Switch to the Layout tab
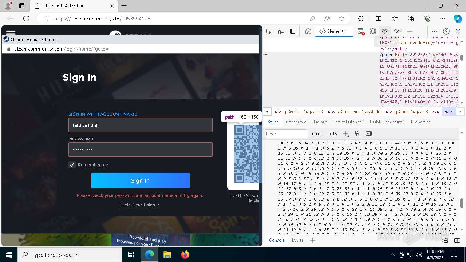The width and height of the screenshot is (466, 262). click(320, 122)
